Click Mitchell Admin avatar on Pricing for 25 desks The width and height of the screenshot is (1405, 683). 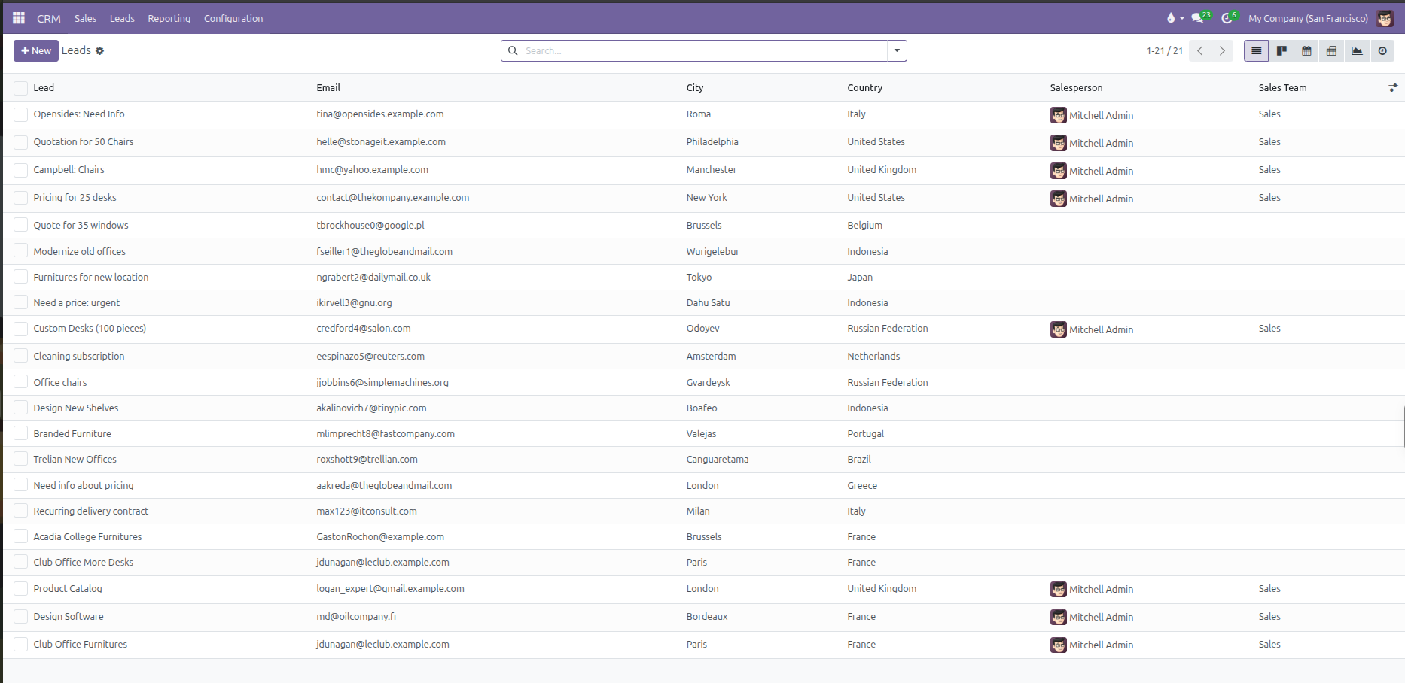pyautogui.click(x=1059, y=199)
